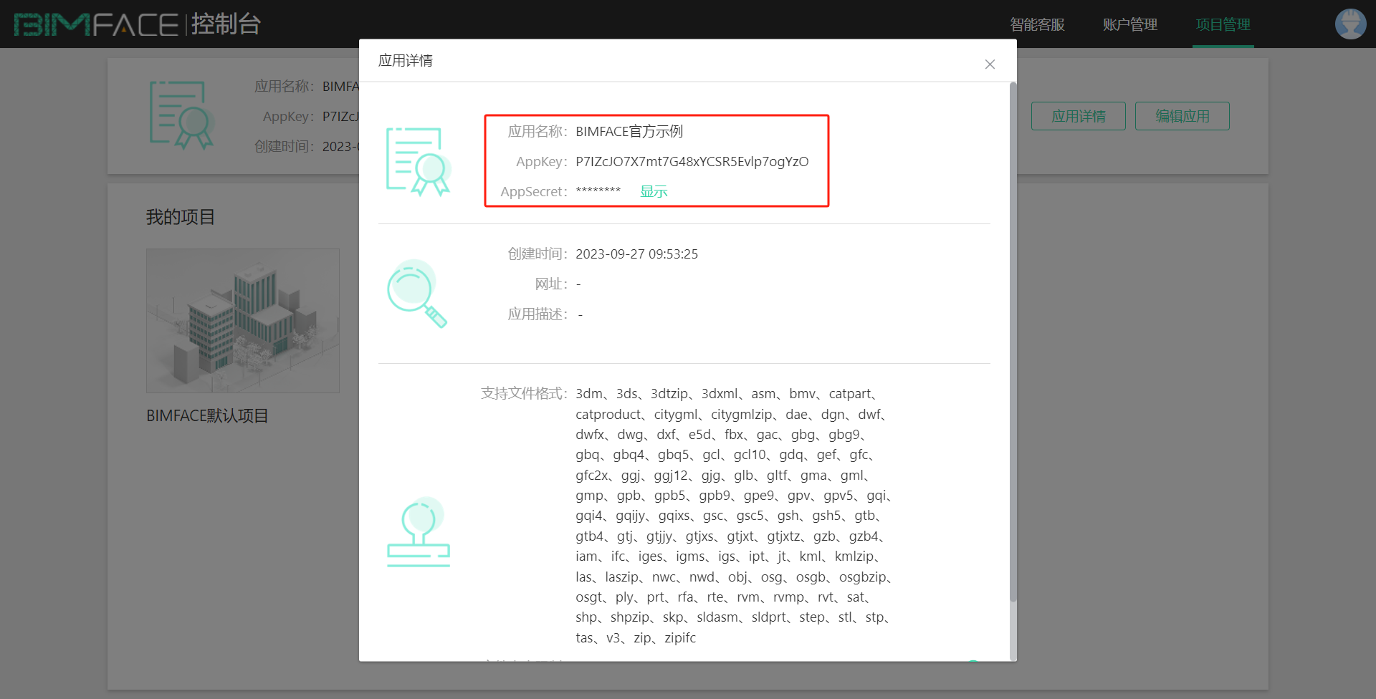Reveal AppSecret via 显示 link

[654, 192]
